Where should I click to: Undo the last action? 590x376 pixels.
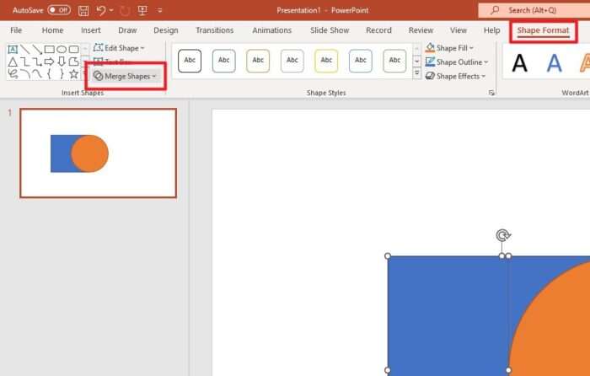coord(101,11)
